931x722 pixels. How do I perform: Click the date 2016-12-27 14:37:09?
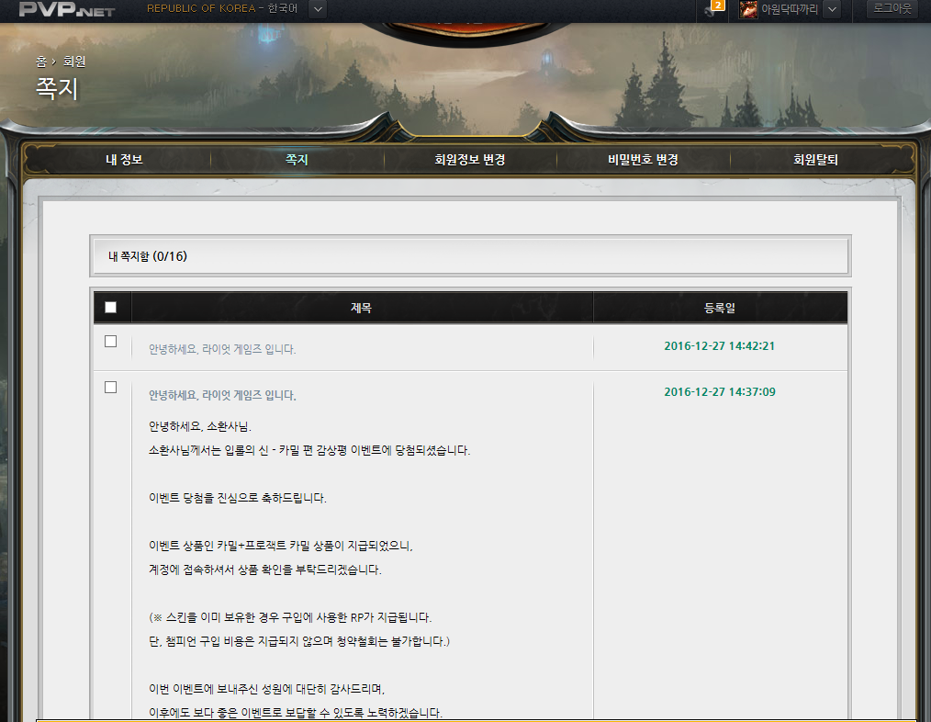(720, 391)
